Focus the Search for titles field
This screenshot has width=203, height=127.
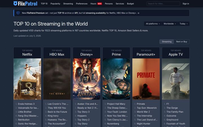point(163,4)
